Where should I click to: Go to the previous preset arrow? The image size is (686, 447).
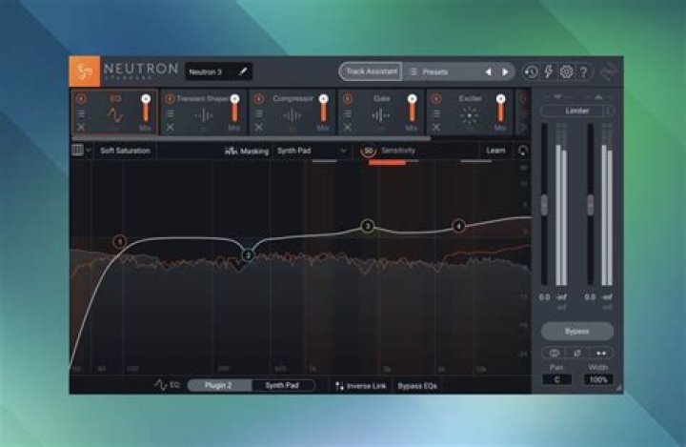488,71
